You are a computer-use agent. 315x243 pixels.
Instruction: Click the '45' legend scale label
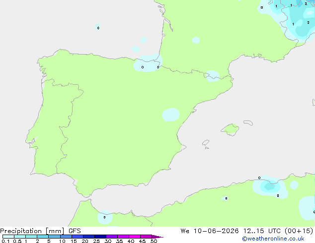coord(142,241)
